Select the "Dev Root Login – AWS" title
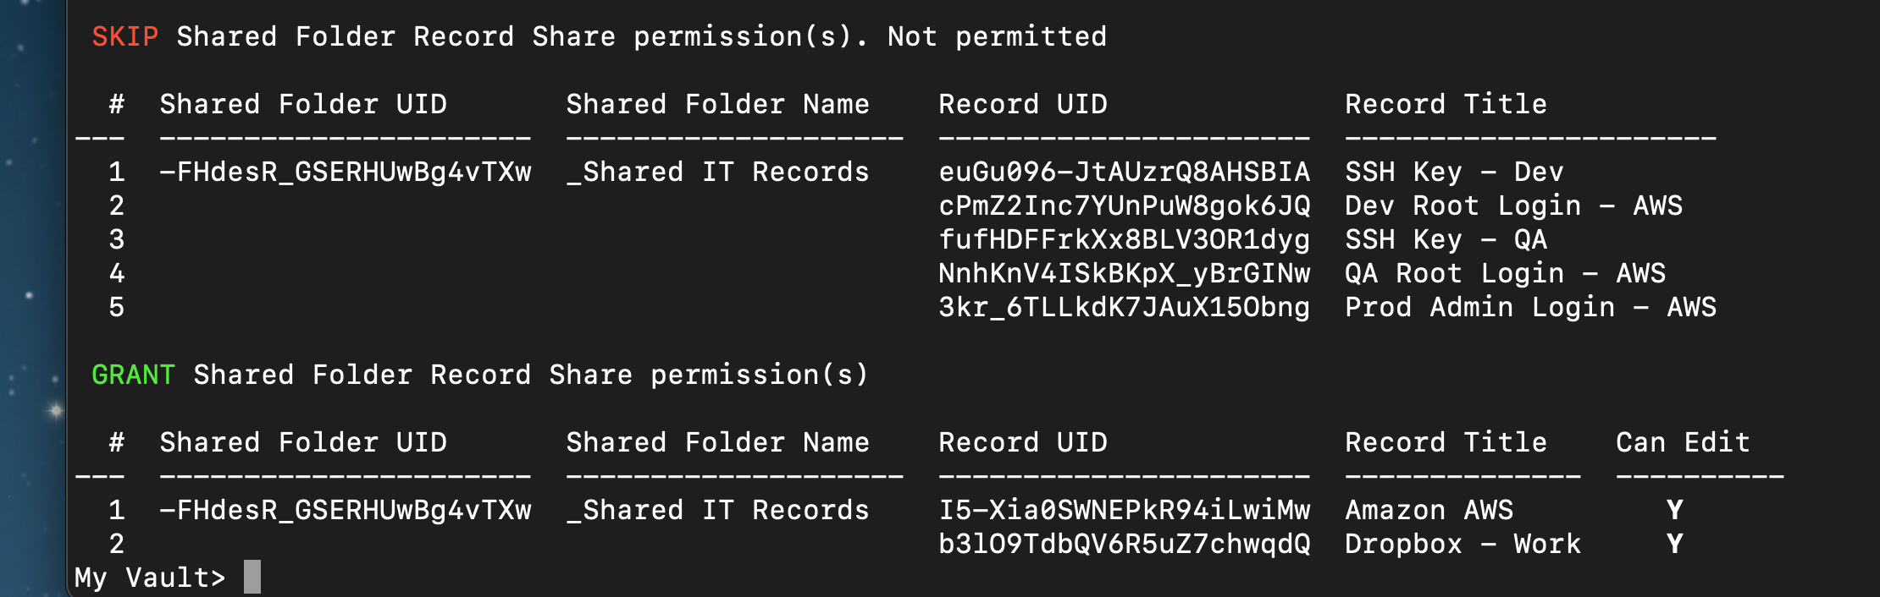1880x597 pixels. (x=1513, y=205)
